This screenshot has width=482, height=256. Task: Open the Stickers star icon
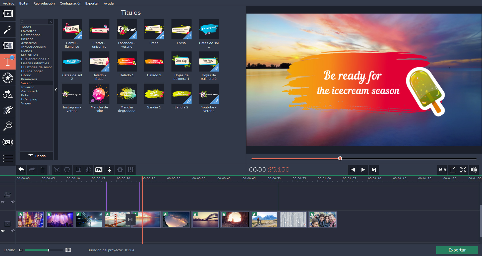coord(8,78)
